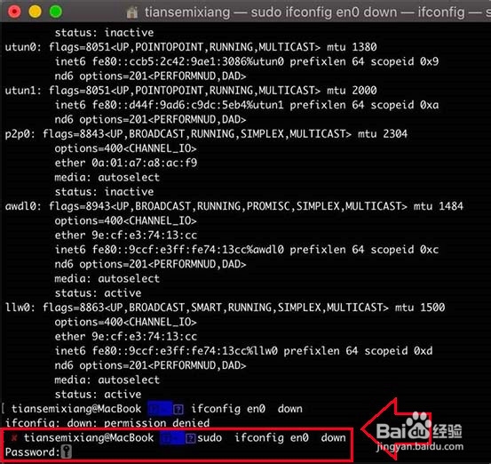Screen dimensions: 491x464
Task: Click the 'p2p0: flags=8843' line
Action: click(x=206, y=134)
